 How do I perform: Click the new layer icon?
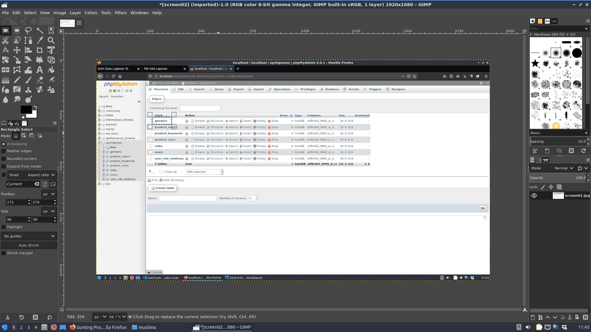click(x=533, y=317)
